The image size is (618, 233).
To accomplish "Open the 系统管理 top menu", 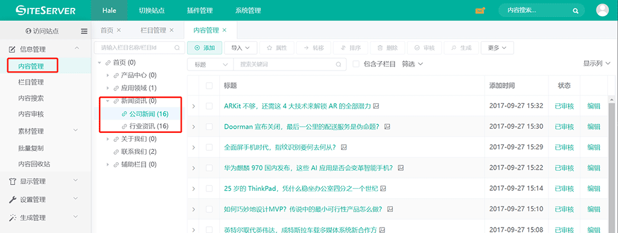I will [x=248, y=11].
